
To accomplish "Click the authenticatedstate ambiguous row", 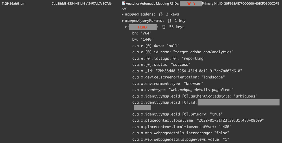I will [195, 96].
